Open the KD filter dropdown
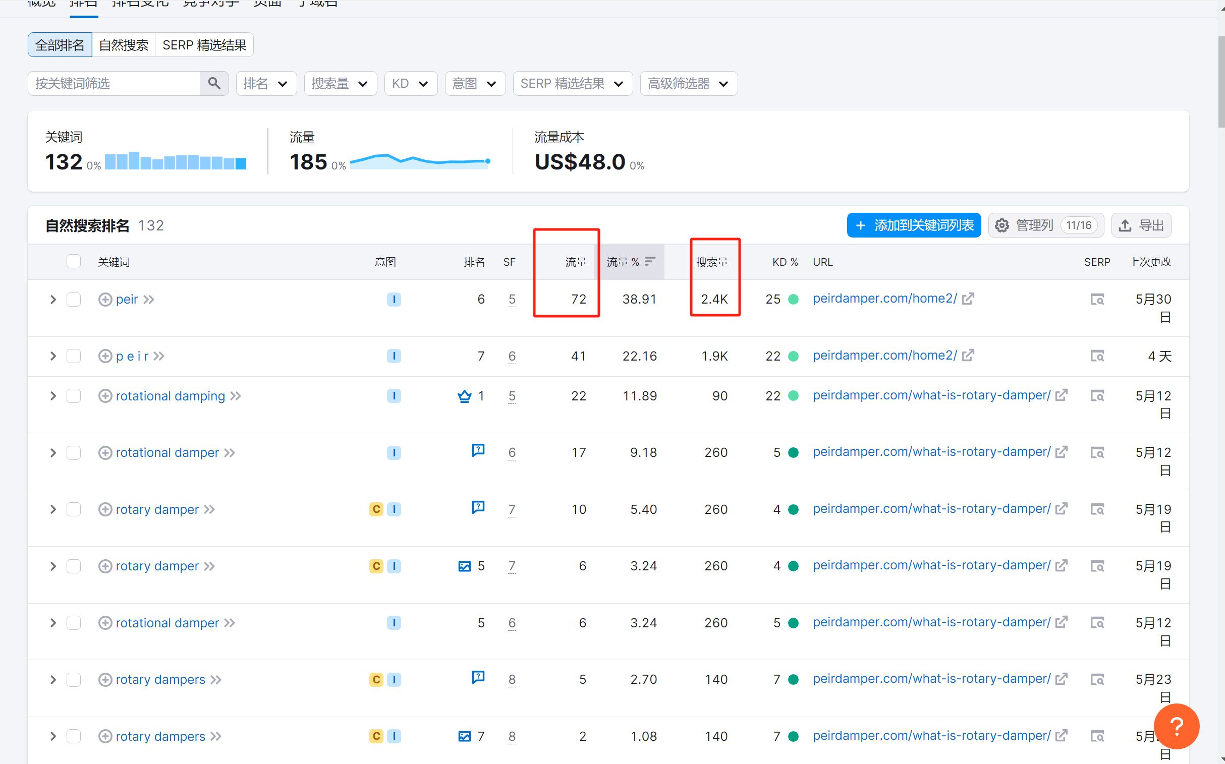This screenshot has height=764, width=1225. coord(411,83)
